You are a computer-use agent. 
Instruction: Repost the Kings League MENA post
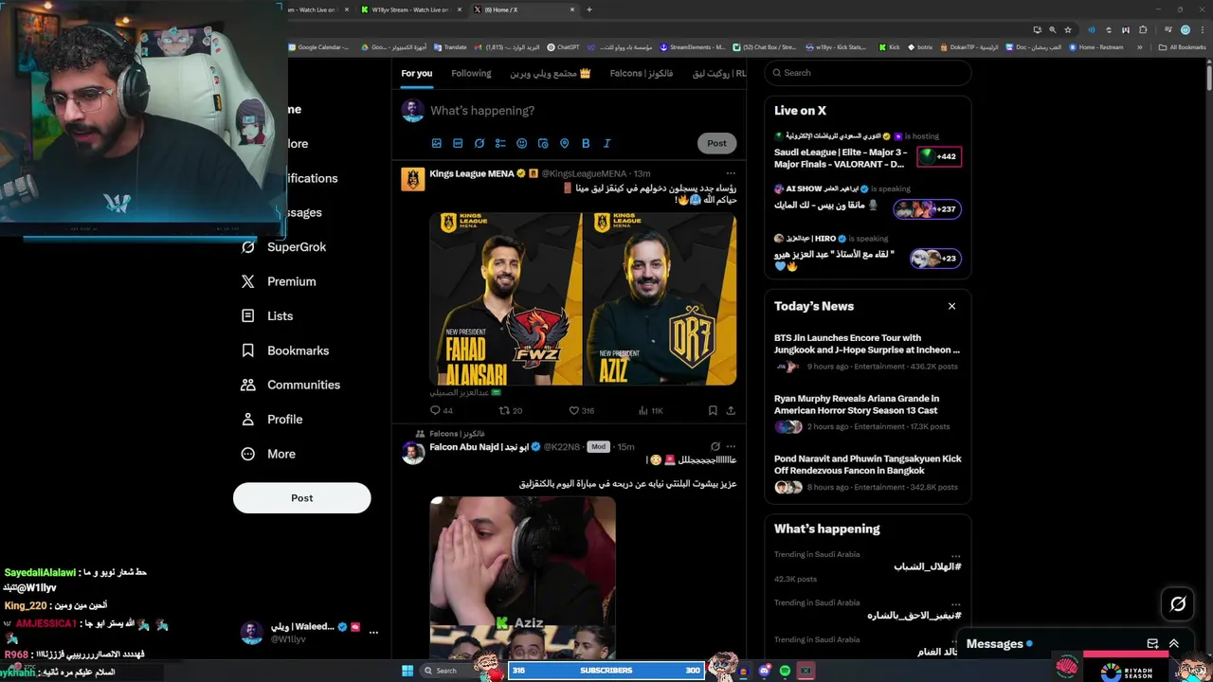[511, 410]
